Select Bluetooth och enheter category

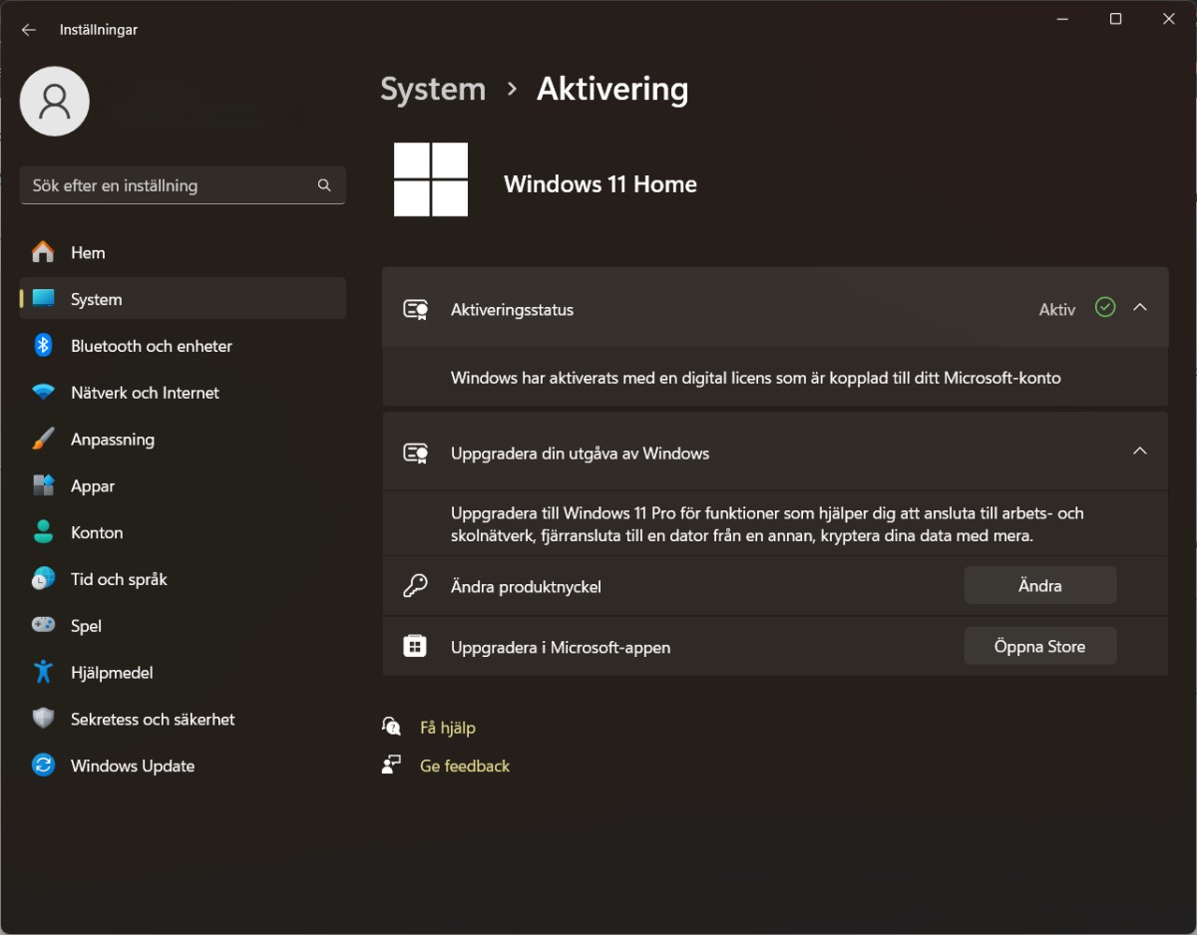click(183, 346)
